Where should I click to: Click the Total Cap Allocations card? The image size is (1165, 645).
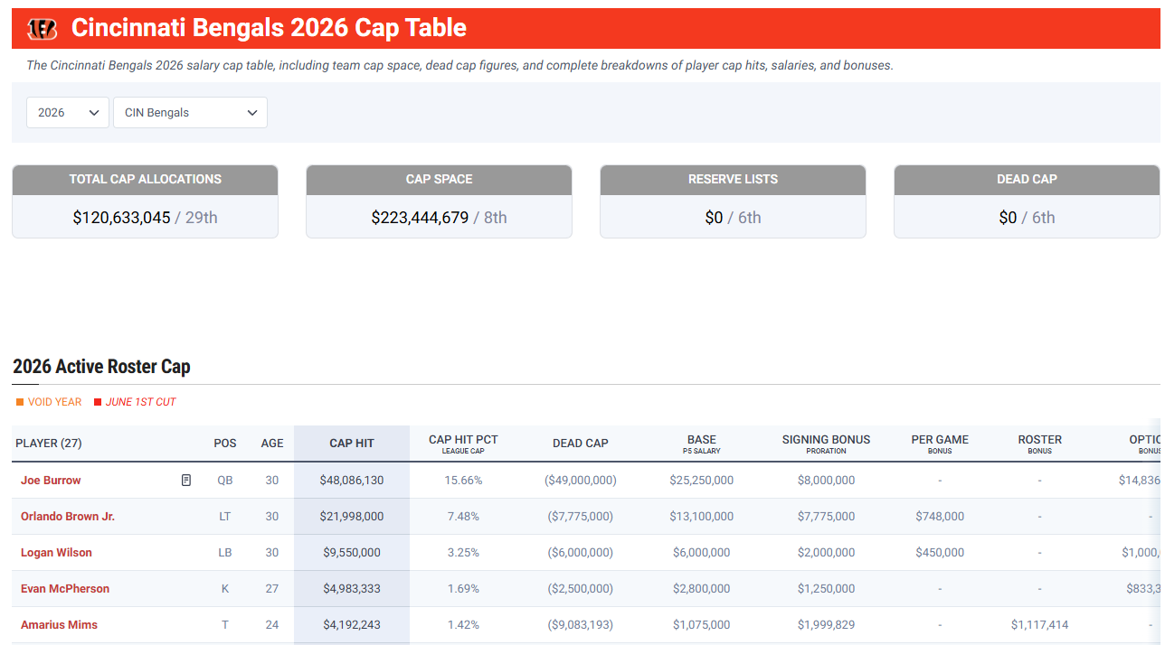click(145, 201)
